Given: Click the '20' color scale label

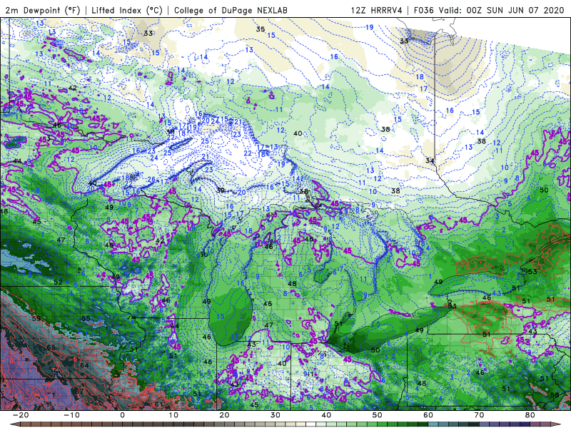Looking at the screenshot, I should [x=224, y=415].
